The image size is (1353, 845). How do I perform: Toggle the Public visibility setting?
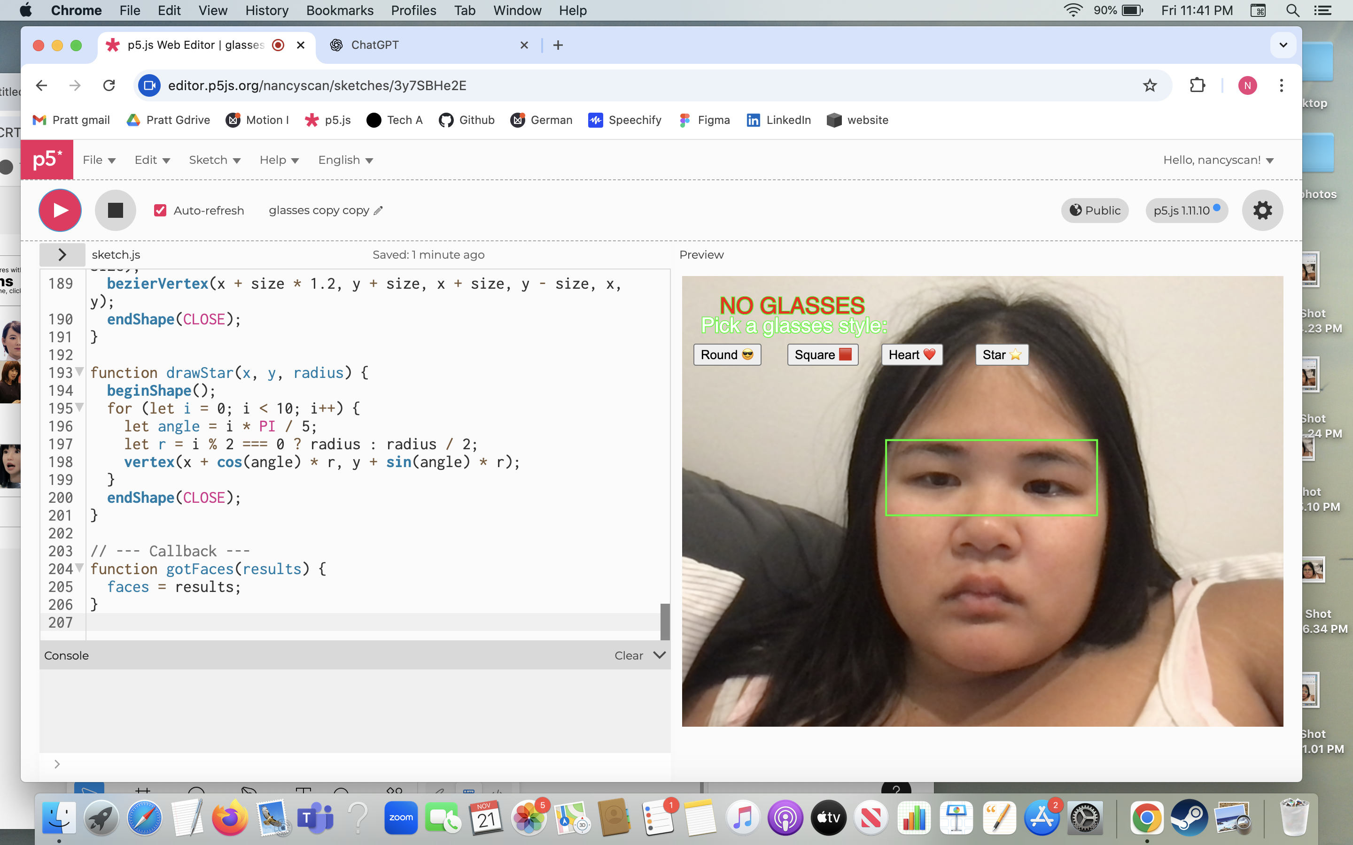coord(1095,211)
